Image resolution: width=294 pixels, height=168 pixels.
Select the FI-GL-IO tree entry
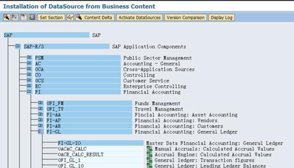(101, 143)
